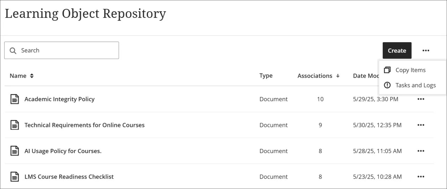
Task: Select Copy Items from the menu
Action: [x=410, y=70]
